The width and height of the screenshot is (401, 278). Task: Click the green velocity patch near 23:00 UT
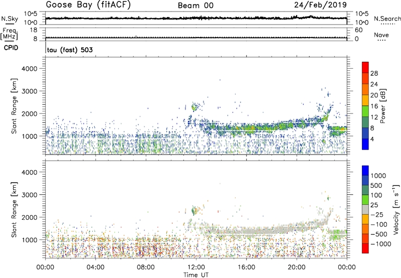coord(337,234)
